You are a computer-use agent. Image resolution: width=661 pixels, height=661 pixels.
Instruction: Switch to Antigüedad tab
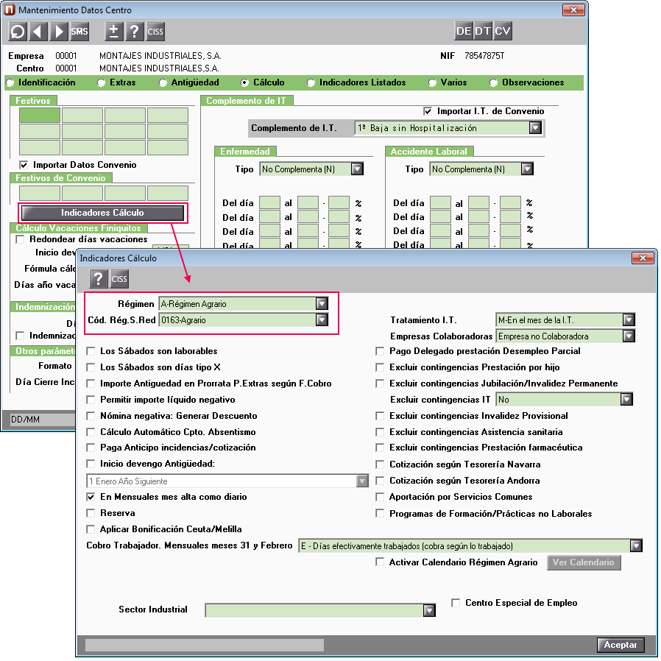189,82
